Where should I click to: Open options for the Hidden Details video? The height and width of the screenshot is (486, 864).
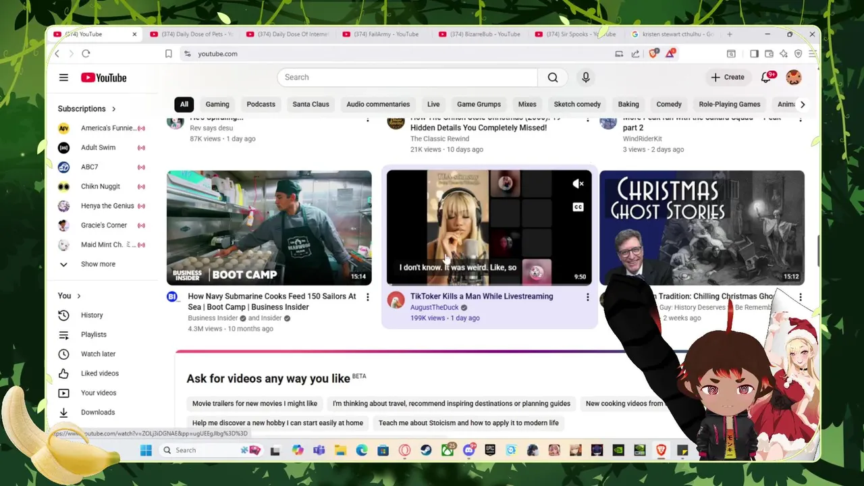point(587,119)
